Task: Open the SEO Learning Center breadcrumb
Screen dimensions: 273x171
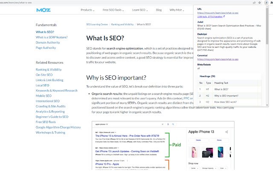Action: (97, 24)
